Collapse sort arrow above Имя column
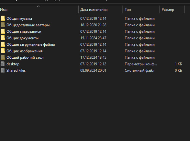 (x=38, y=6)
